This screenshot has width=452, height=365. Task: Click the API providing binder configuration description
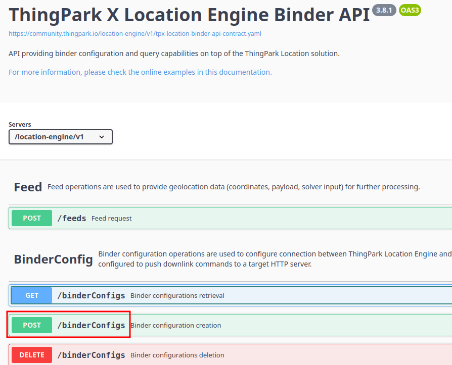pyautogui.click(x=174, y=54)
